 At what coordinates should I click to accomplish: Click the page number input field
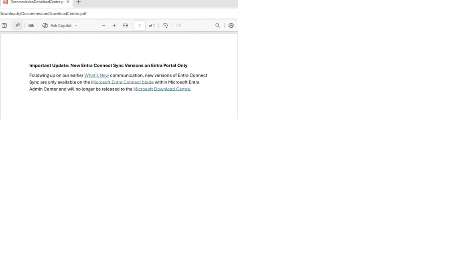click(140, 26)
